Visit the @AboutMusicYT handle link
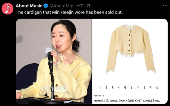 coord(66,6)
